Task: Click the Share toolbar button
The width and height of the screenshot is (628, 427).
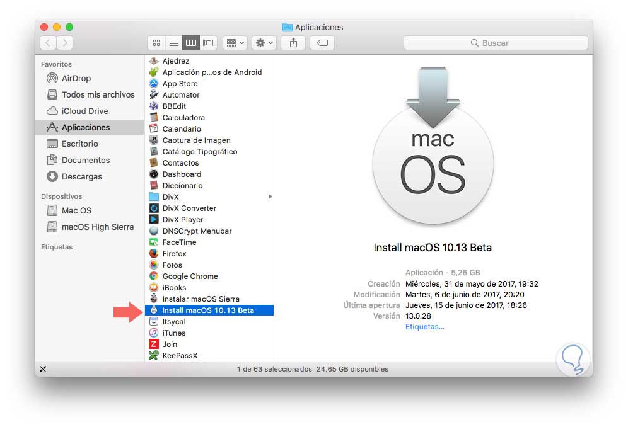Action: (x=294, y=43)
